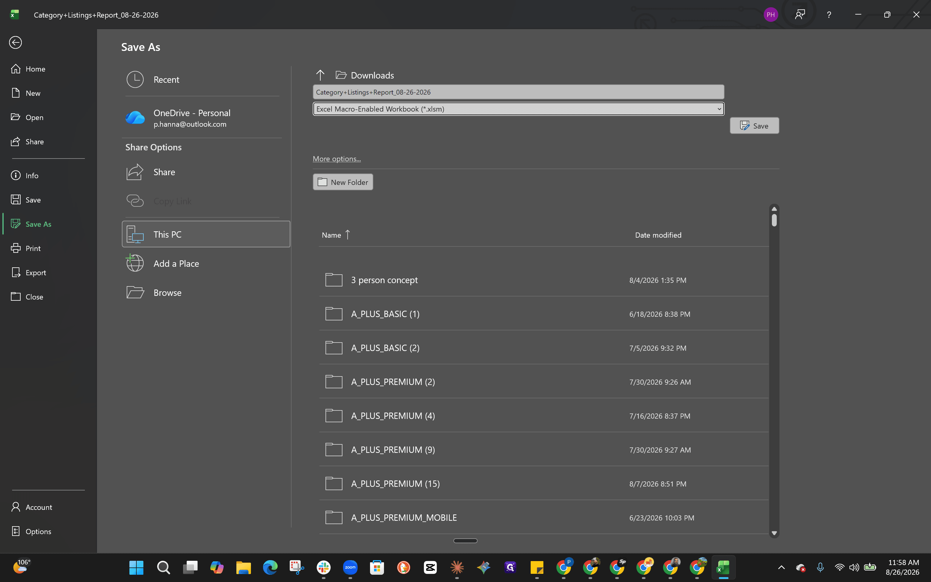This screenshot has width=931, height=582.
Task: Click the scroll down arrow of folder list
Action: (x=774, y=533)
